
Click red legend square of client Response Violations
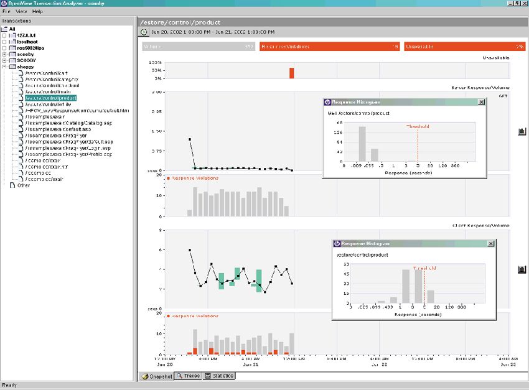(x=169, y=316)
